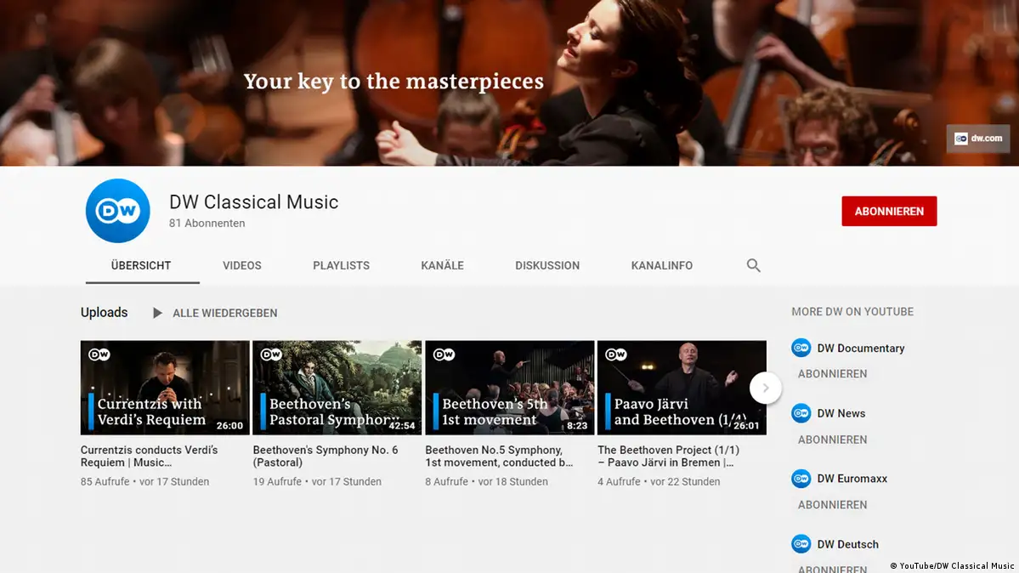Show next uploads with carousel arrow
Image resolution: width=1019 pixels, height=573 pixels.
click(765, 388)
